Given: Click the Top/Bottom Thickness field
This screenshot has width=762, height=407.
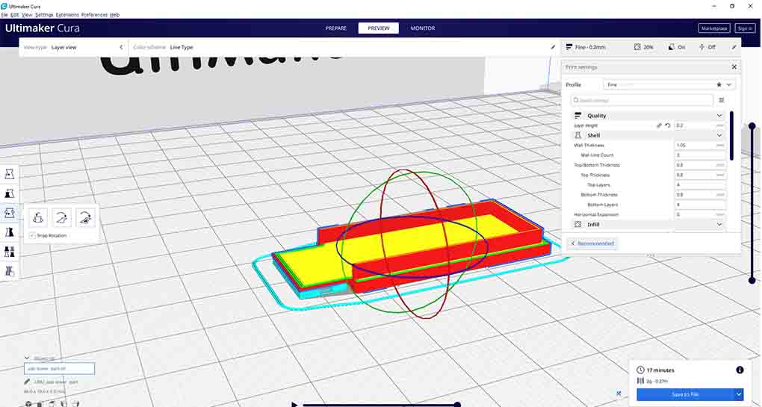Looking at the screenshot, I should (x=700, y=165).
